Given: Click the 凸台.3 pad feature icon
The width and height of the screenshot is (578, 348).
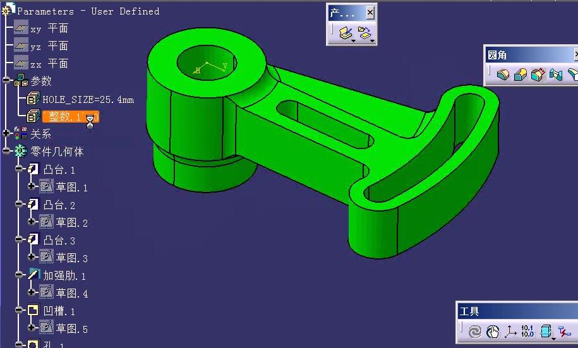Looking at the screenshot, I should [x=33, y=239].
